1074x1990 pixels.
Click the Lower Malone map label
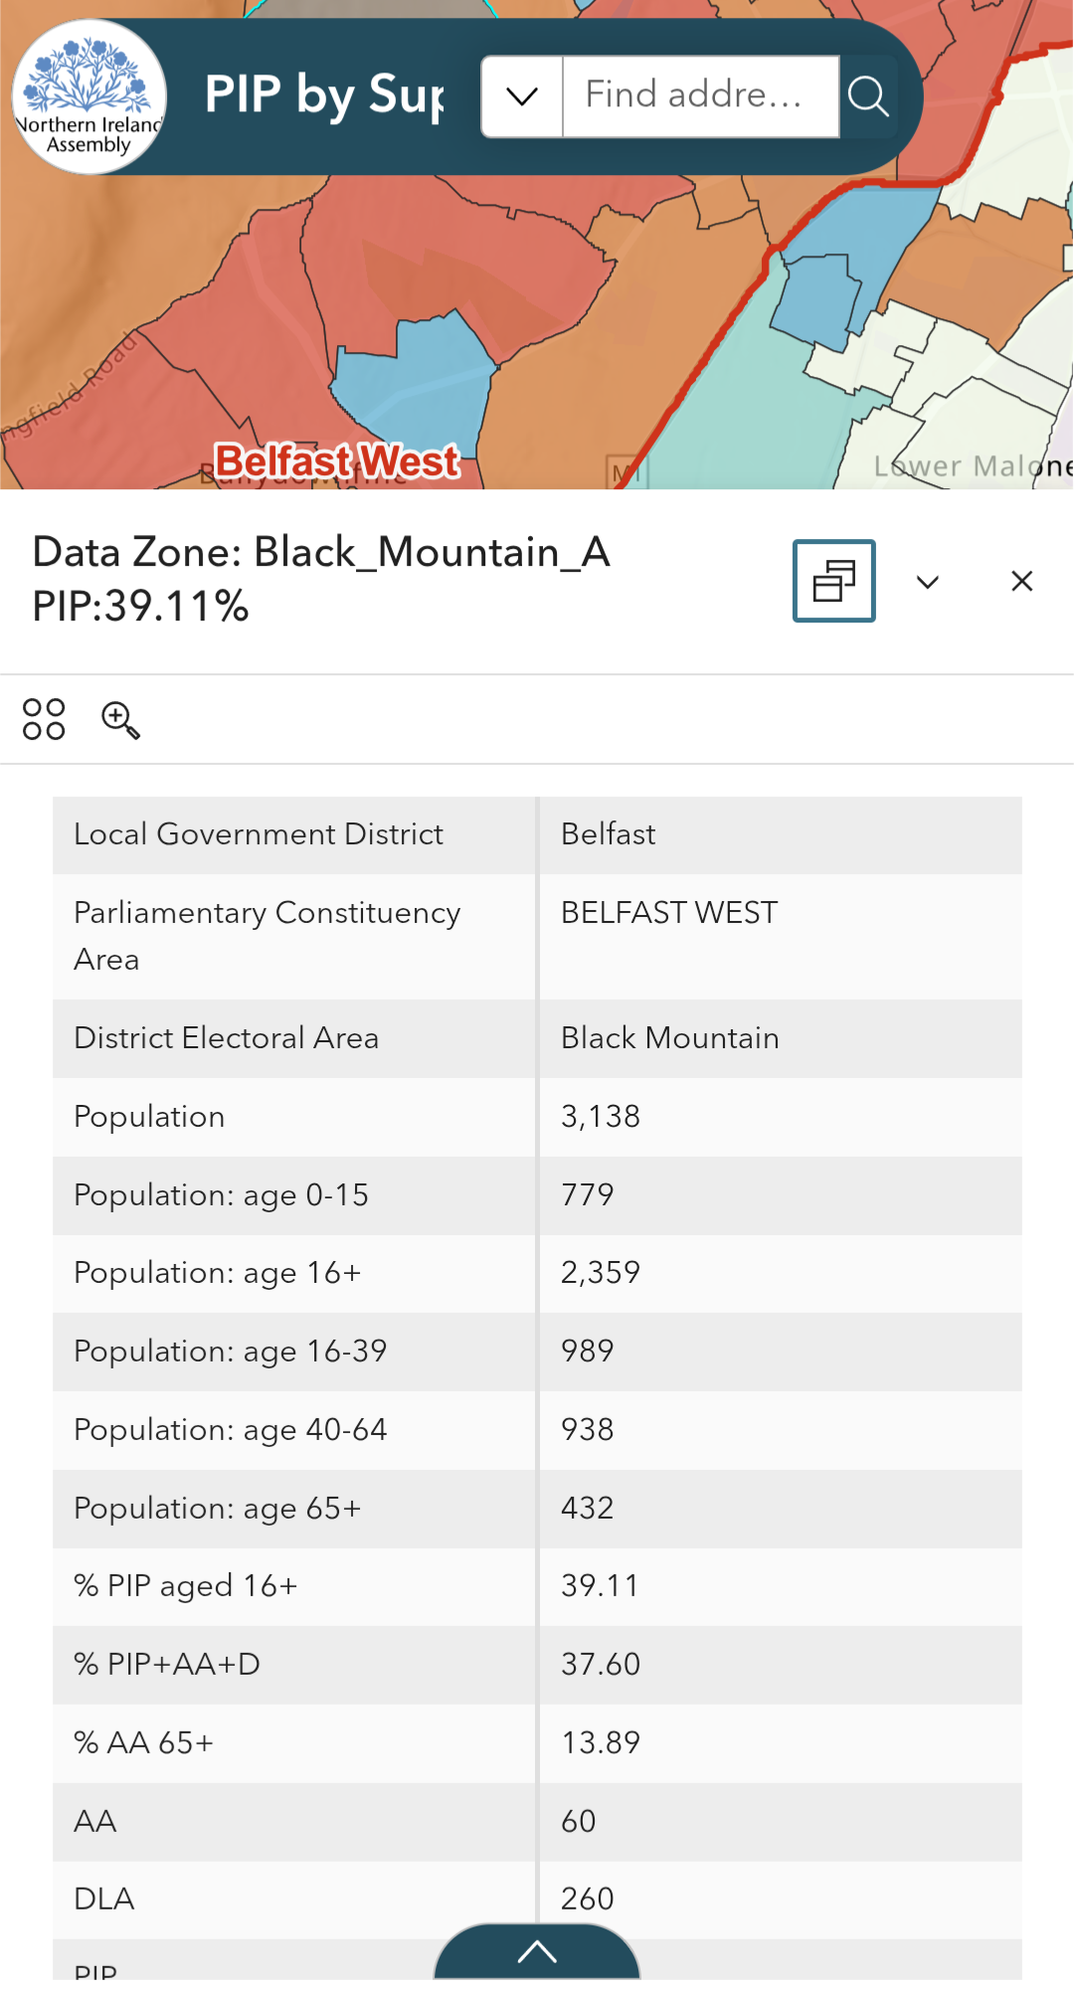coord(973,465)
